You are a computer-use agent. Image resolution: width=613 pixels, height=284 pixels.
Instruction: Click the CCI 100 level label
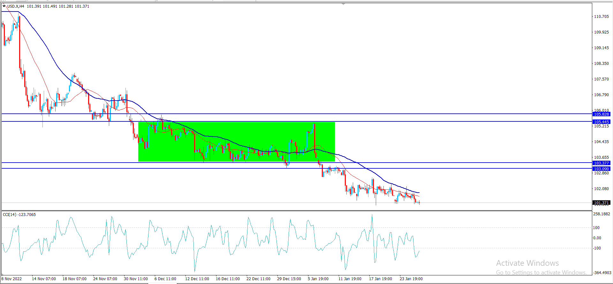(596, 227)
